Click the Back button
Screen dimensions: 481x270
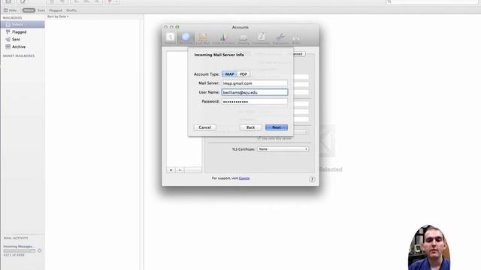click(x=250, y=127)
